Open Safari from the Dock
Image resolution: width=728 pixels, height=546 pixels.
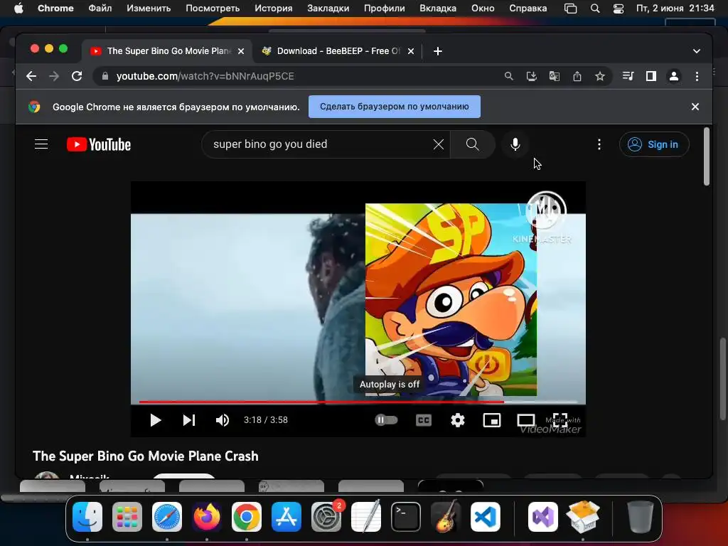point(166,517)
